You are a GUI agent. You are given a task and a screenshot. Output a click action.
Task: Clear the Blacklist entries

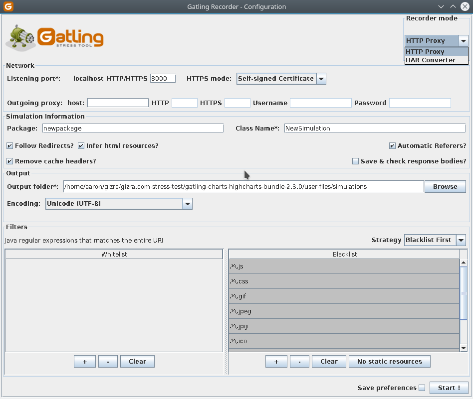coord(329,361)
